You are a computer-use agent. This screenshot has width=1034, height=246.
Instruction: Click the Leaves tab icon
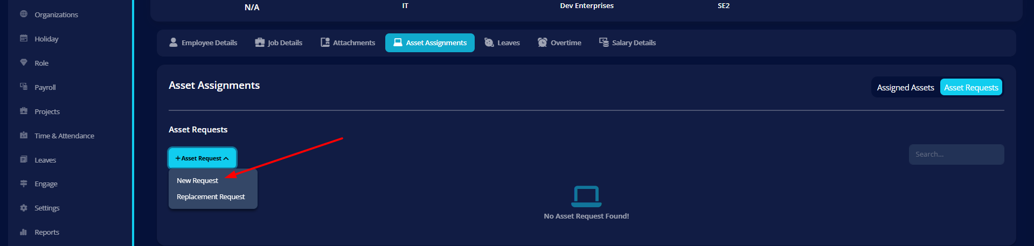click(489, 42)
